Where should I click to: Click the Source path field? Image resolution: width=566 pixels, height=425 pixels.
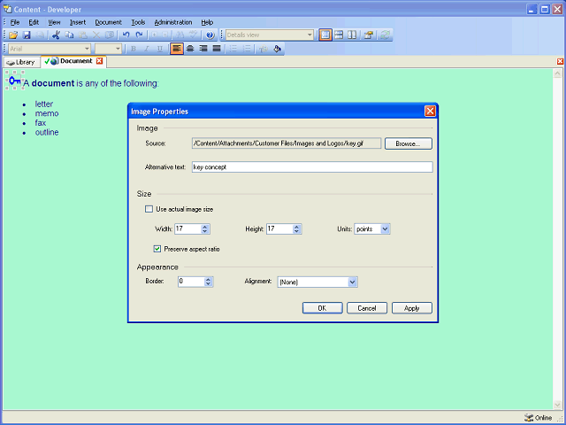tap(287, 143)
